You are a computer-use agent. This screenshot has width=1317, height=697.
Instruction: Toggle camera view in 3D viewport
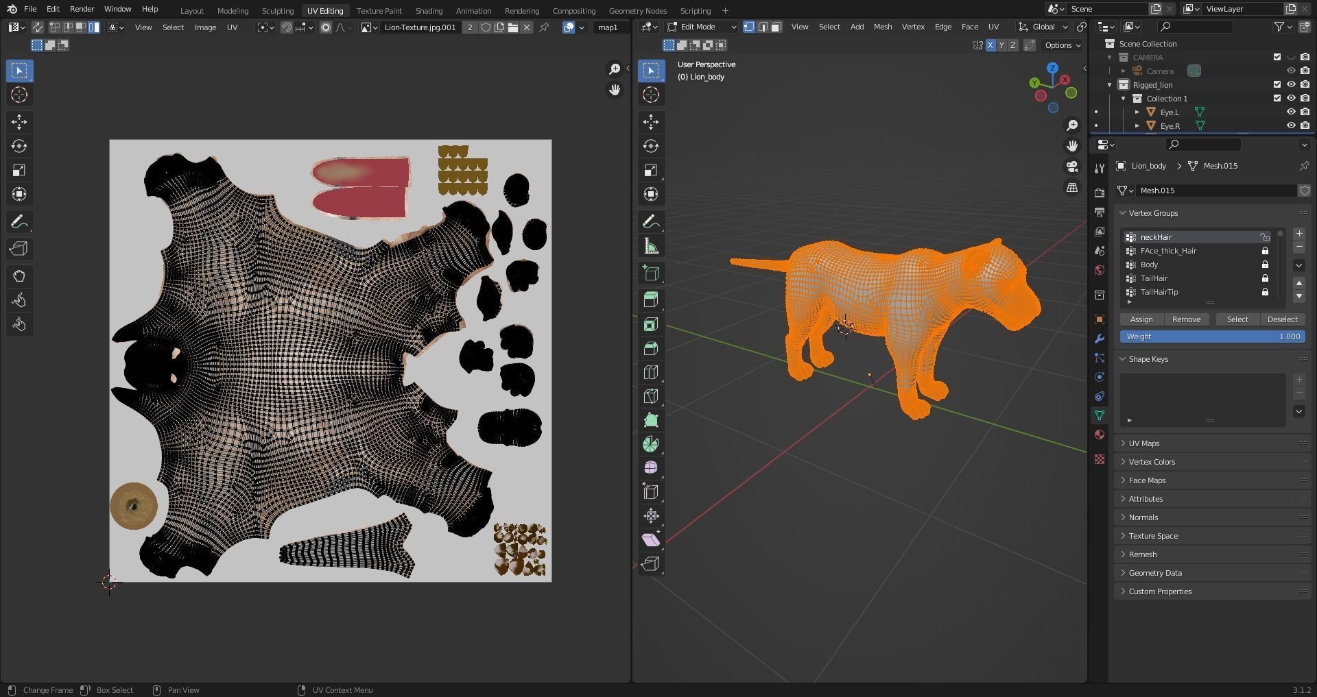point(1072,167)
